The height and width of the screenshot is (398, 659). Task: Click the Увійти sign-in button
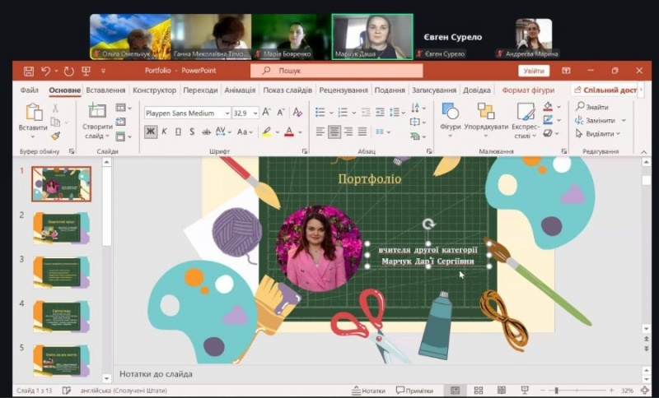click(x=534, y=72)
